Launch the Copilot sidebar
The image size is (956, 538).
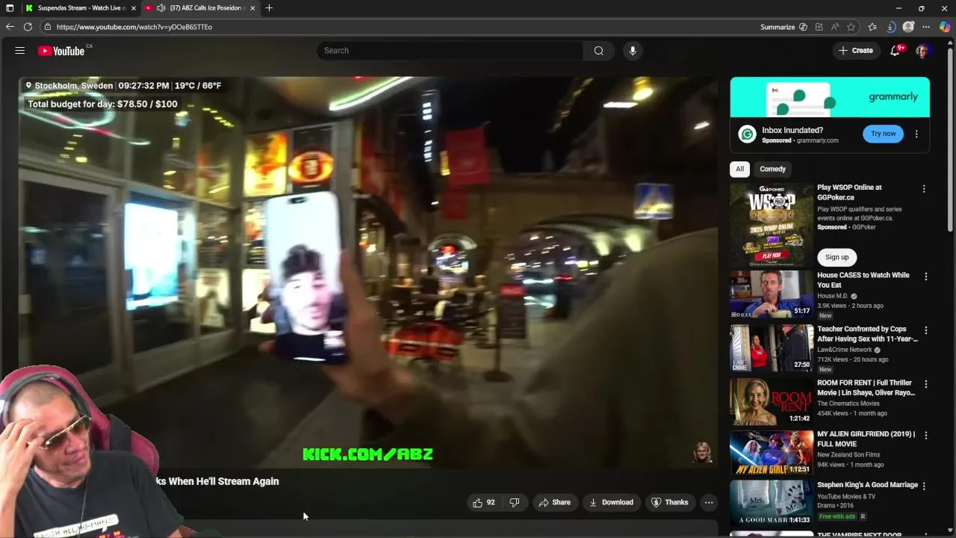pyautogui.click(x=945, y=27)
